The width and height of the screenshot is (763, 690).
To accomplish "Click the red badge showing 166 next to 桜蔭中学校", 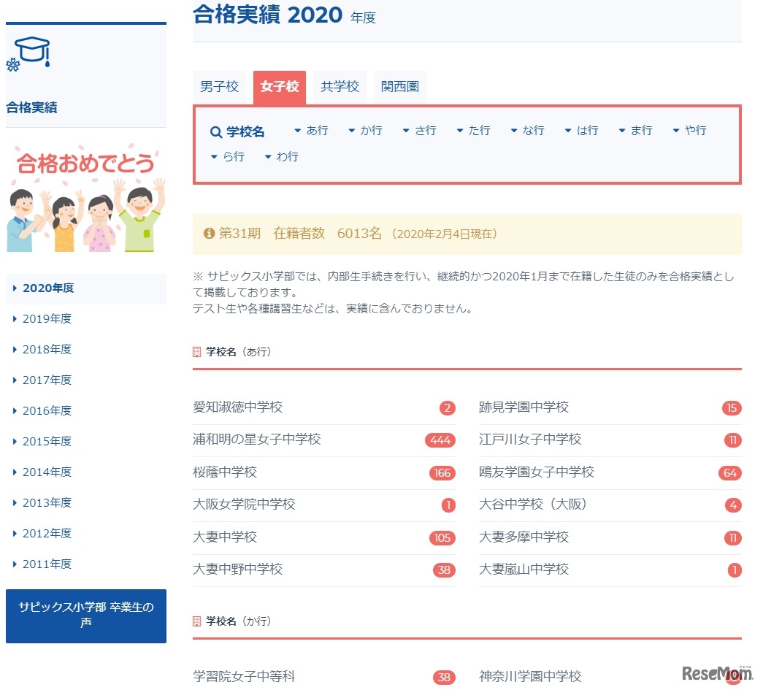I will click(x=441, y=473).
